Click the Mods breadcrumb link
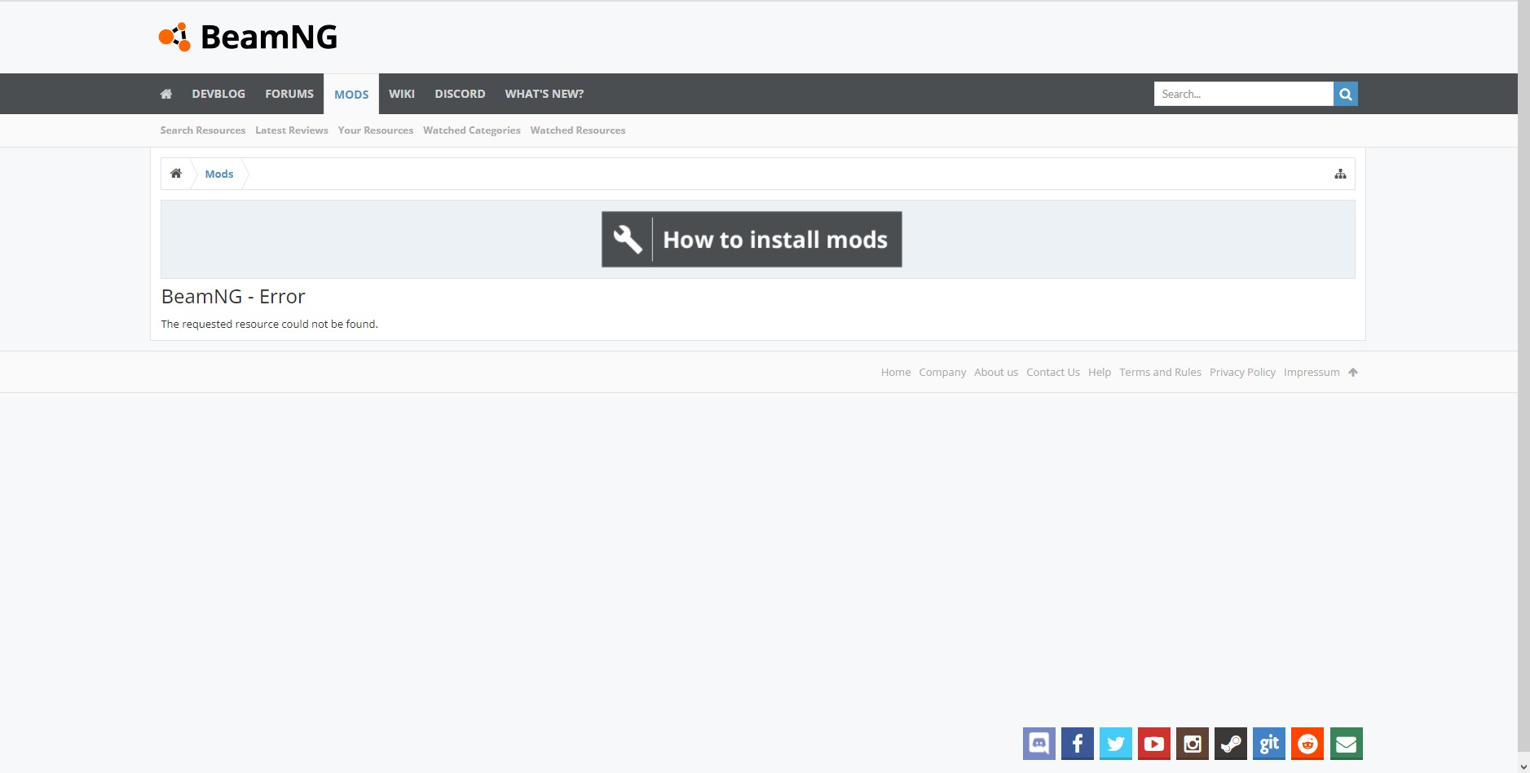Image resolution: width=1530 pixels, height=773 pixels. pos(219,174)
